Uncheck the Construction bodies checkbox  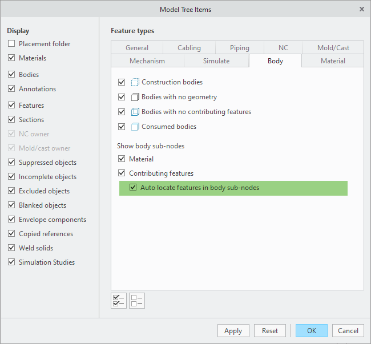122,82
